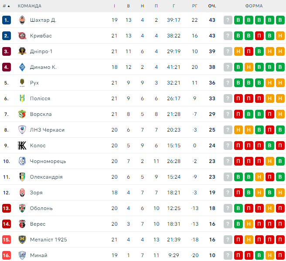This screenshot has width=286, height=261.
Task: Click the ФОРМА column header
Action: click(254, 6)
